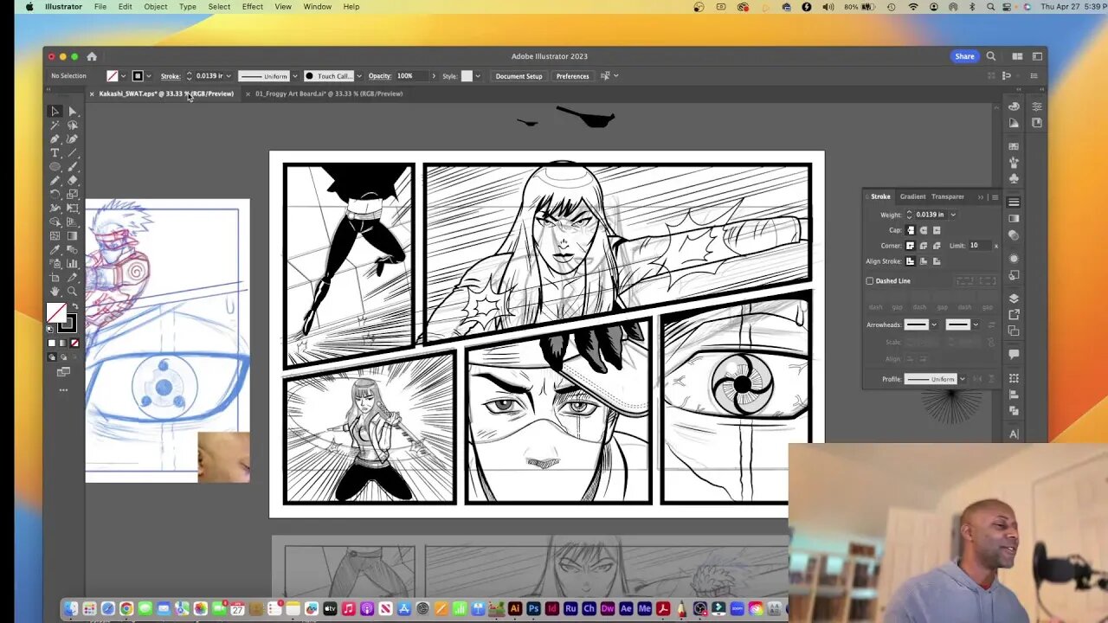The height and width of the screenshot is (623, 1108).
Task: Choose Round Cap in Stroke panel
Action: [924, 230]
